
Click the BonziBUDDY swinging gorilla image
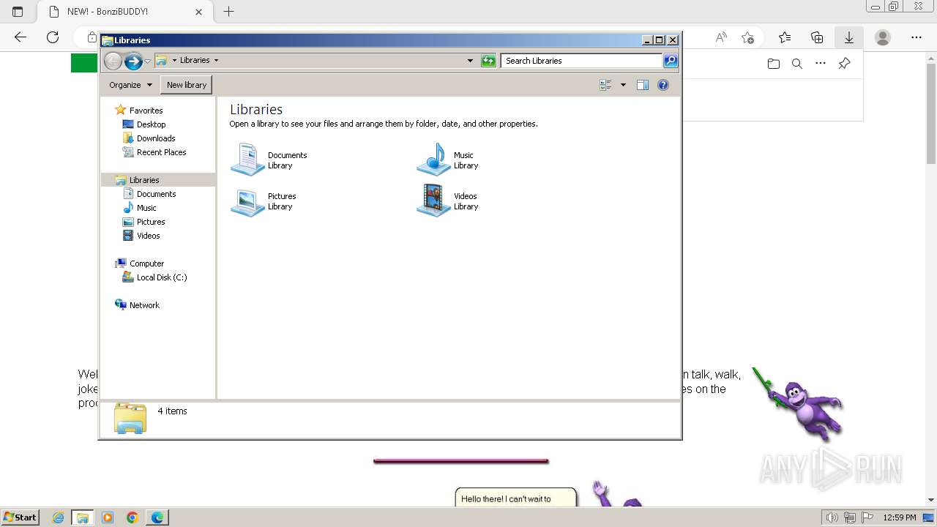pyautogui.click(x=798, y=404)
